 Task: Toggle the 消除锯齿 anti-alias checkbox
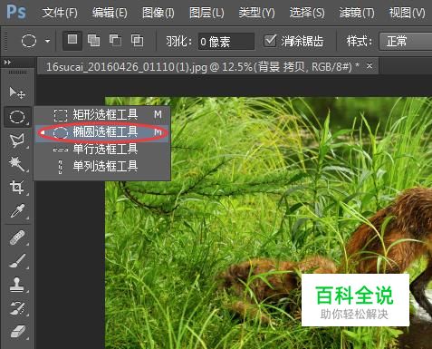270,41
